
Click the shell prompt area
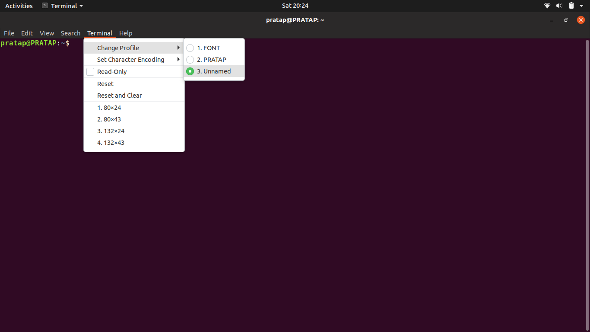[35, 43]
